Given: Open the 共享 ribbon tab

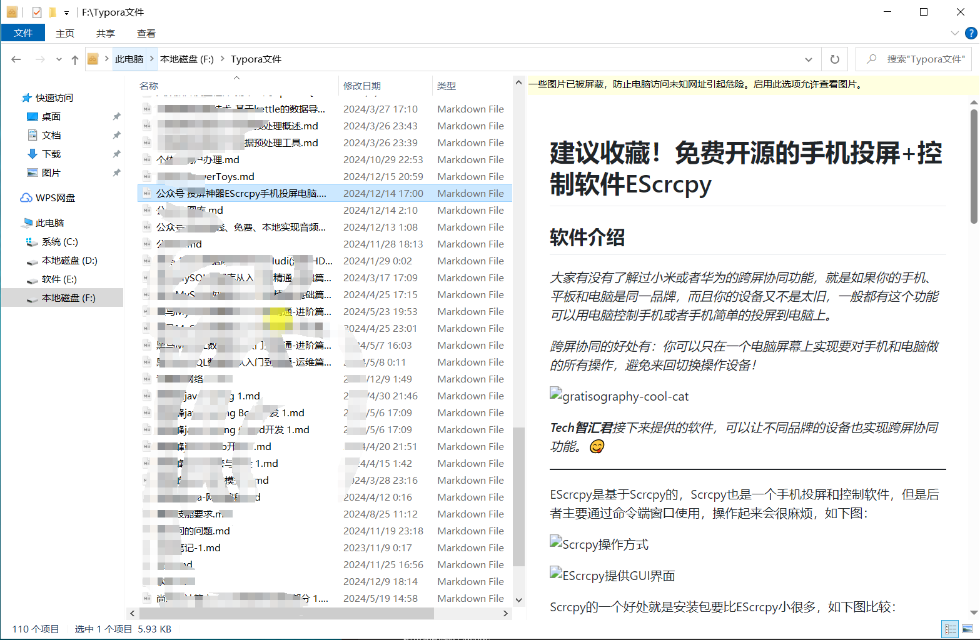Looking at the screenshot, I should pyautogui.click(x=106, y=33).
